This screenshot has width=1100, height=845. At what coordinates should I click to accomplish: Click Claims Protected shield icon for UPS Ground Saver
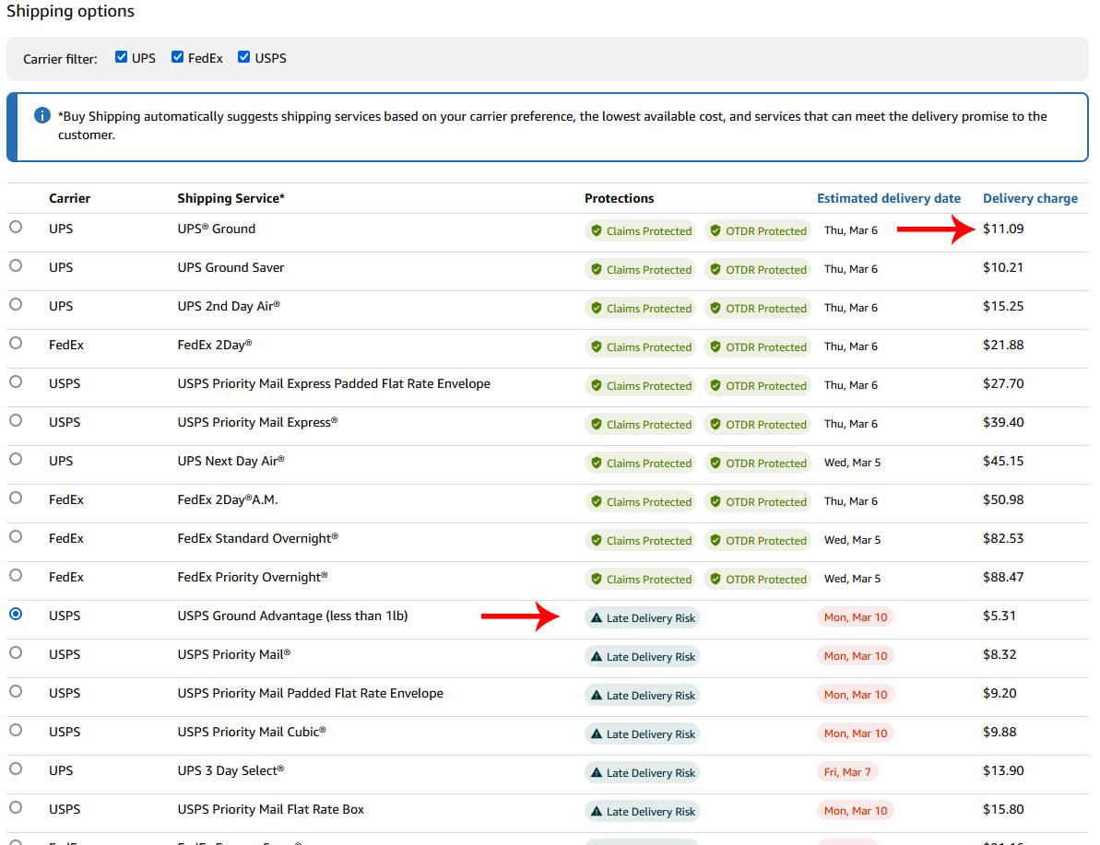pos(597,269)
